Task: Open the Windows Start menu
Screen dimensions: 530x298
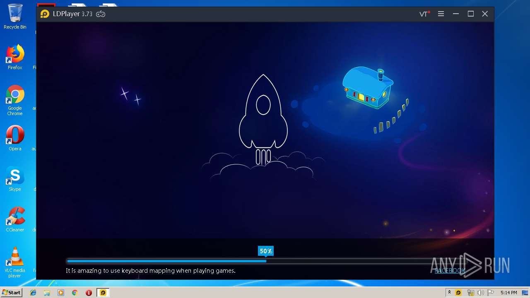Action: click(11, 293)
